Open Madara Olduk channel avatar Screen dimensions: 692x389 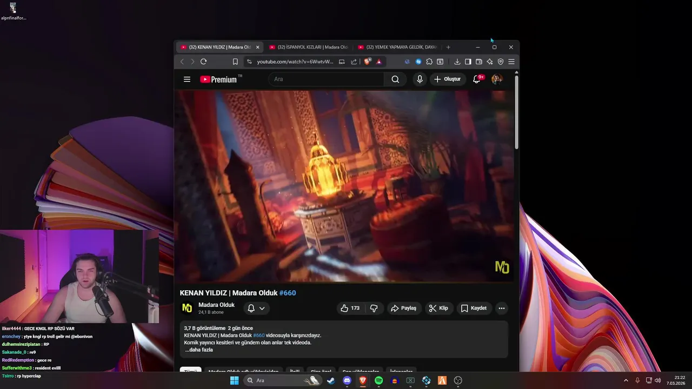point(187,308)
